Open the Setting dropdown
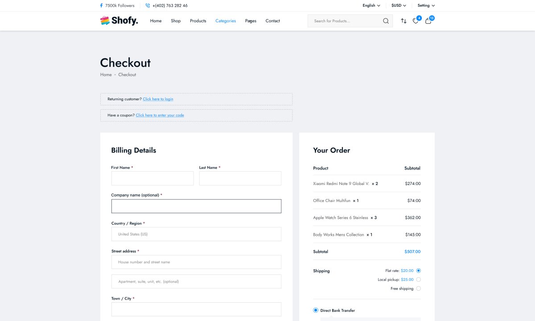 point(426,6)
